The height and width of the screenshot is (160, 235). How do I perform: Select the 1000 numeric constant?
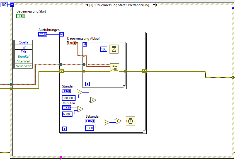tap(89, 128)
